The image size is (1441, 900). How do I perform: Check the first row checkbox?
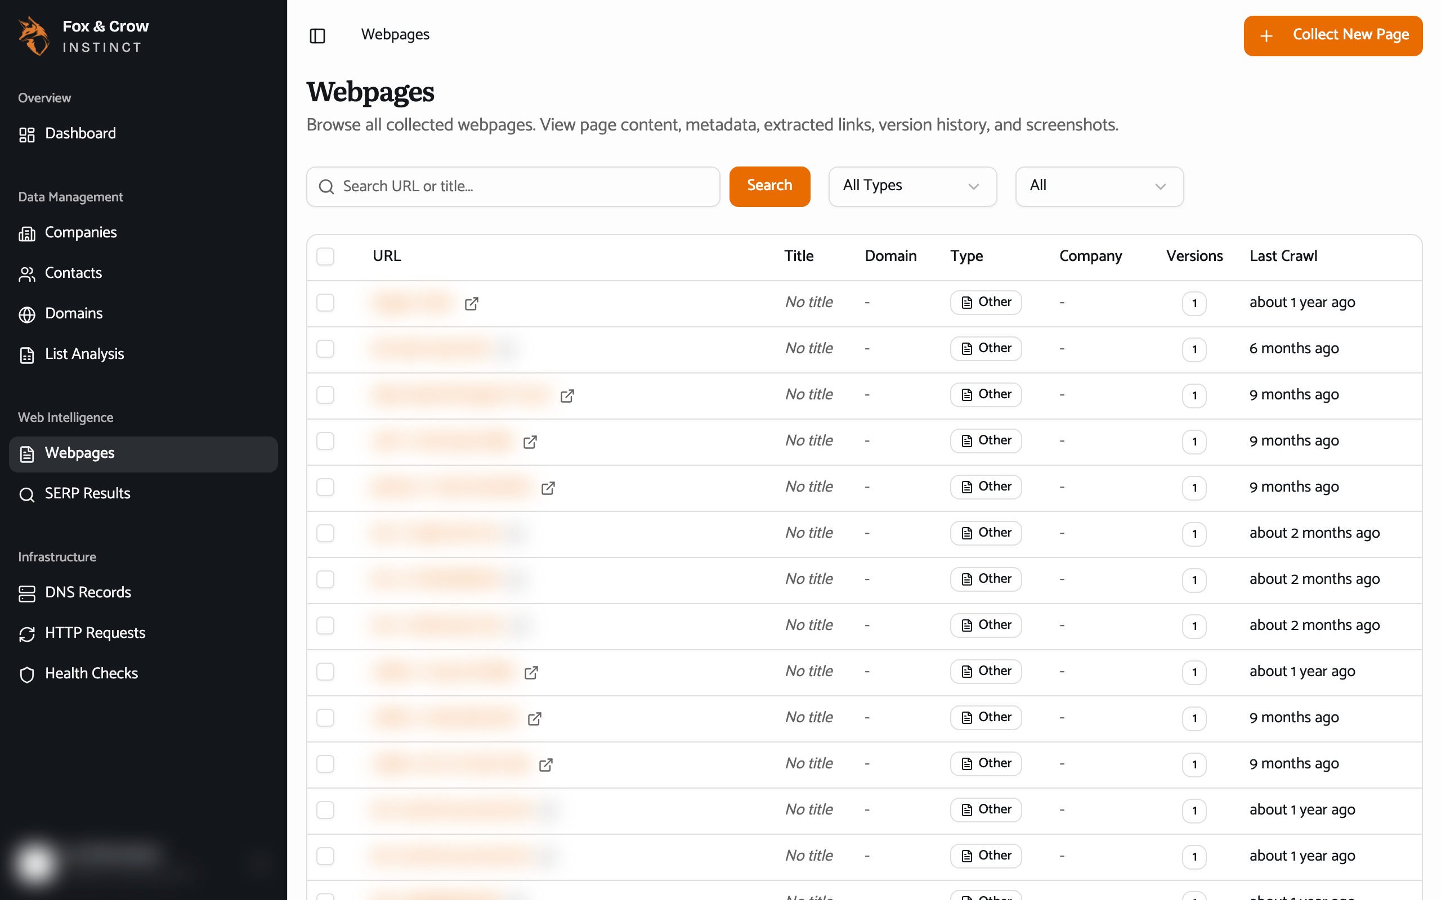(325, 303)
